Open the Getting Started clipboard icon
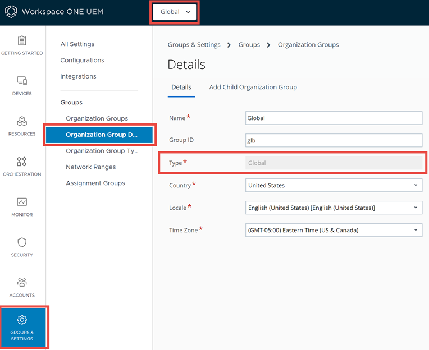Image resolution: width=429 pixels, height=350 pixels. [x=22, y=40]
